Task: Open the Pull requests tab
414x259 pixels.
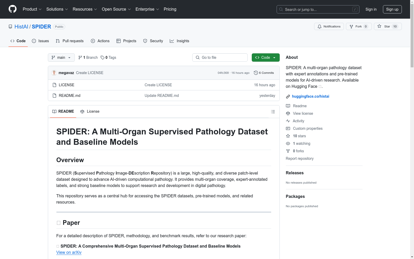Action: click(x=70, y=41)
